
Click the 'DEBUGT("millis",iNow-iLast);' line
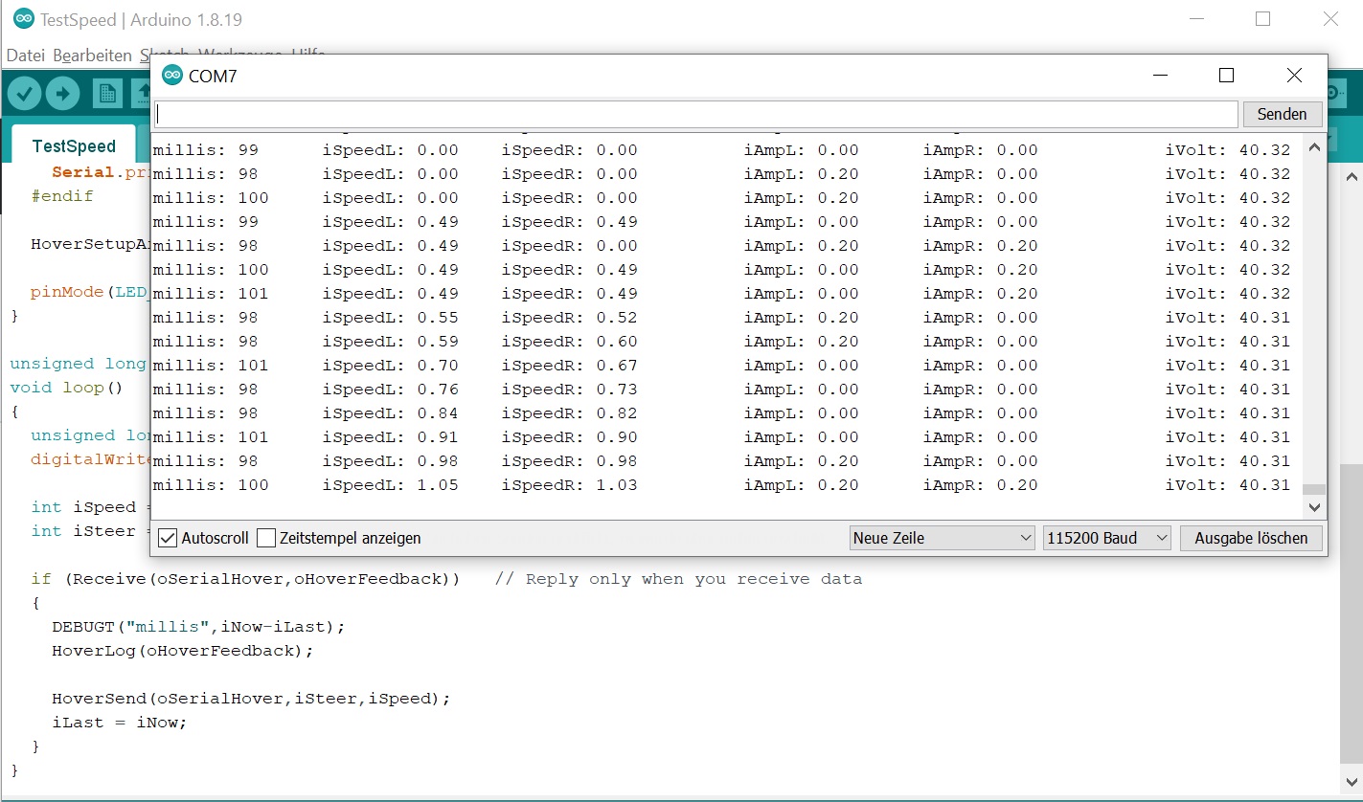(x=198, y=627)
